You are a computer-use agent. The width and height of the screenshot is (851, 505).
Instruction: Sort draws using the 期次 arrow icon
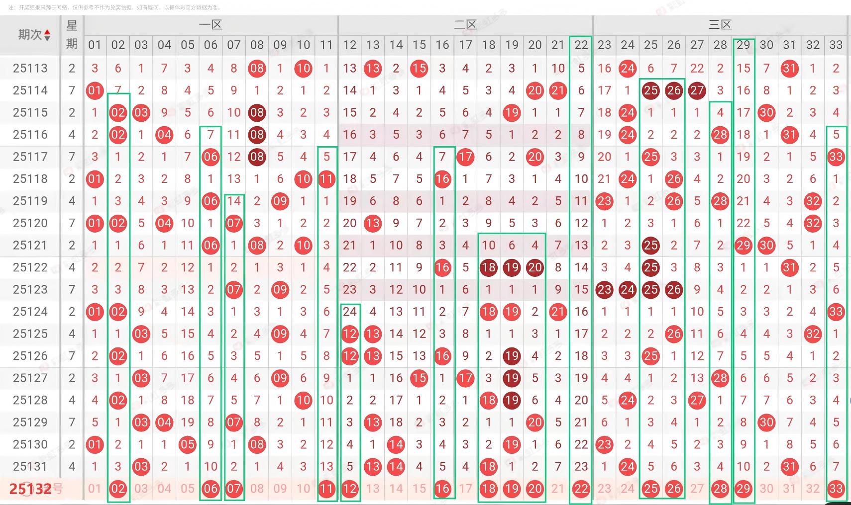[48, 35]
